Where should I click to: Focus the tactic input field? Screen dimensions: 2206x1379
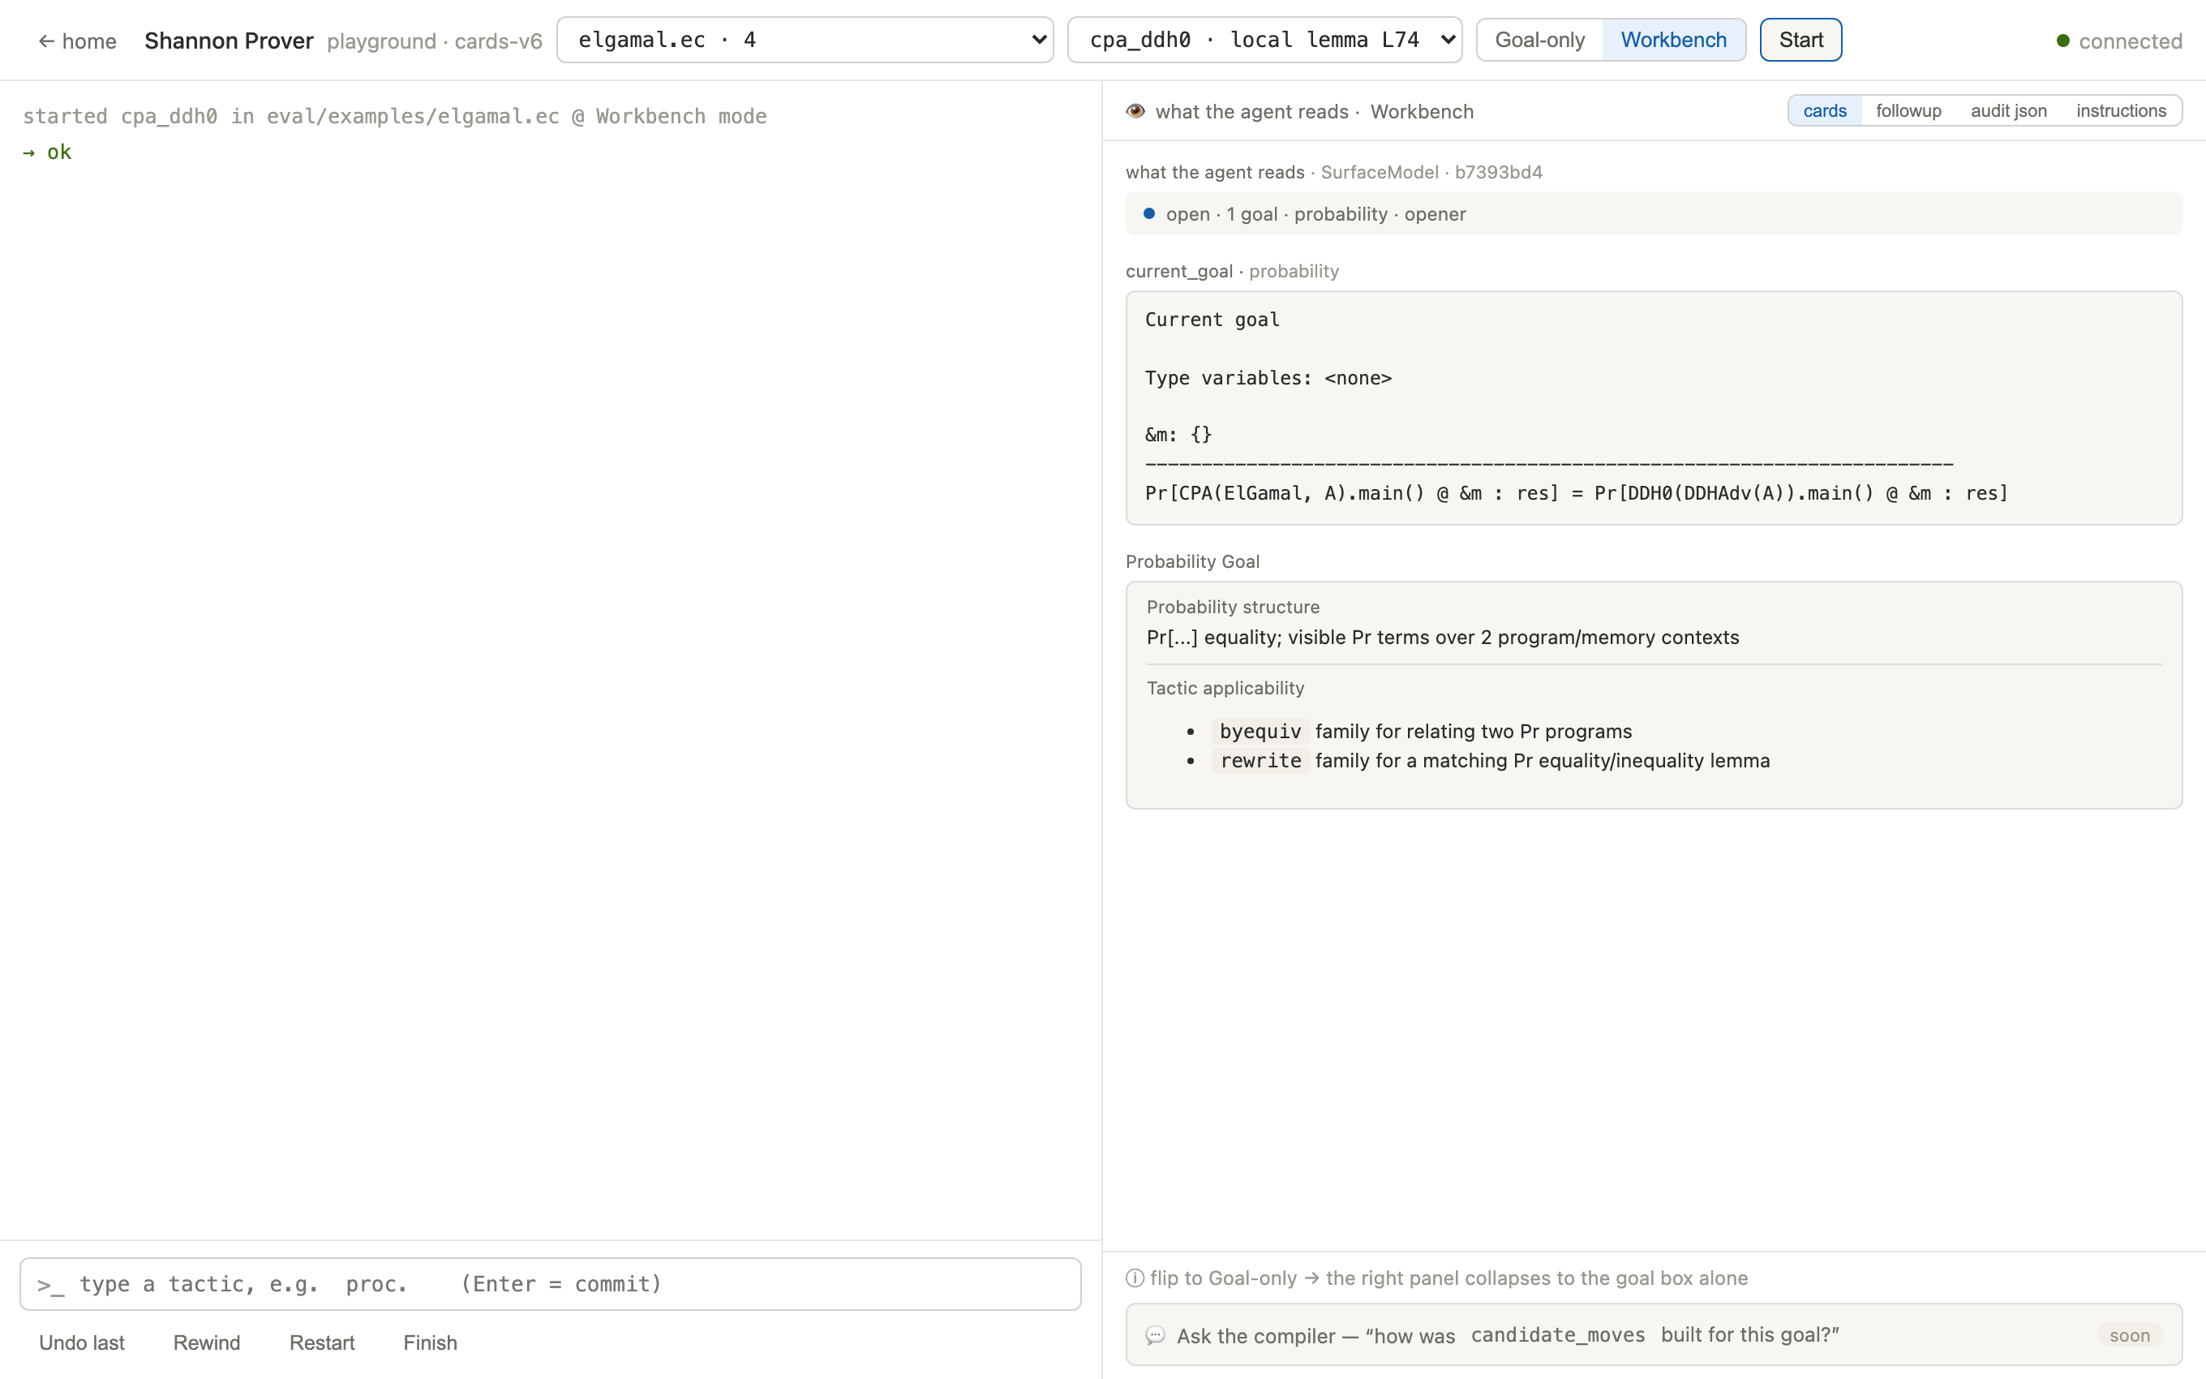(551, 1284)
